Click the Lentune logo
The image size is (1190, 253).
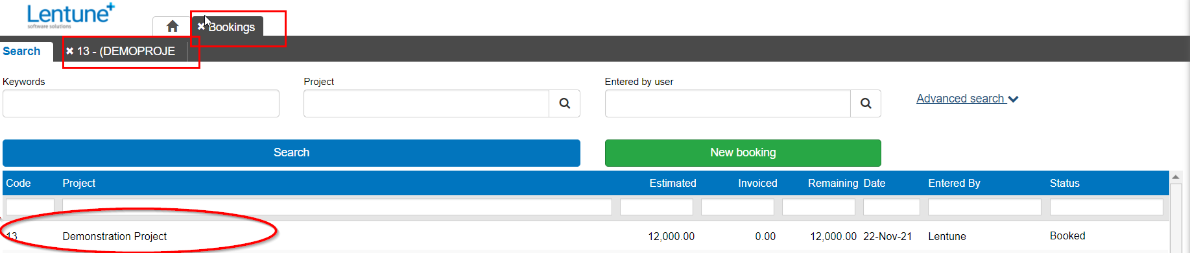(71, 16)
